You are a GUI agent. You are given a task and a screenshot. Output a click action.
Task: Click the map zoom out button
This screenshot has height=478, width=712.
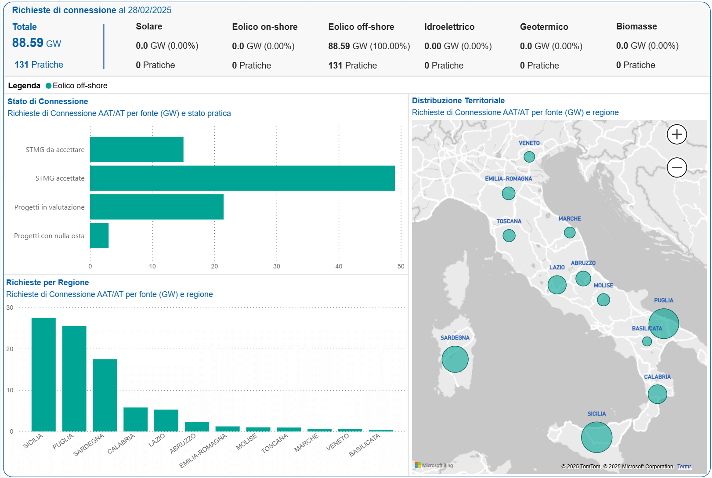[677, 167]
